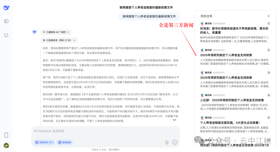Click snippet 近期,人力资源社会保障部会同财政部
The height and width of the screenshot is (152, 280).
coord(234,130)
